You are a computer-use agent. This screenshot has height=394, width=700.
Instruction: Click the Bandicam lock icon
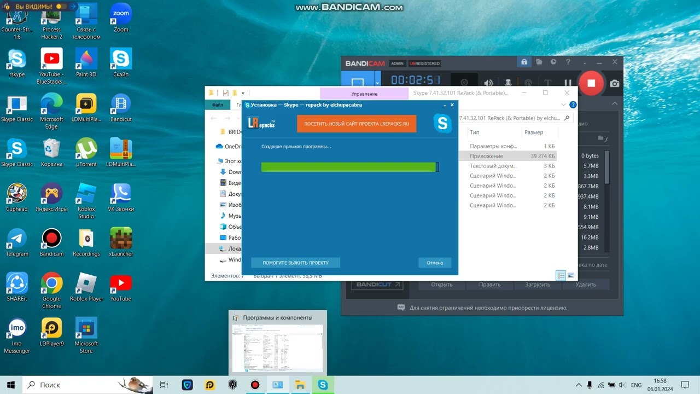(x=524, y=62)
